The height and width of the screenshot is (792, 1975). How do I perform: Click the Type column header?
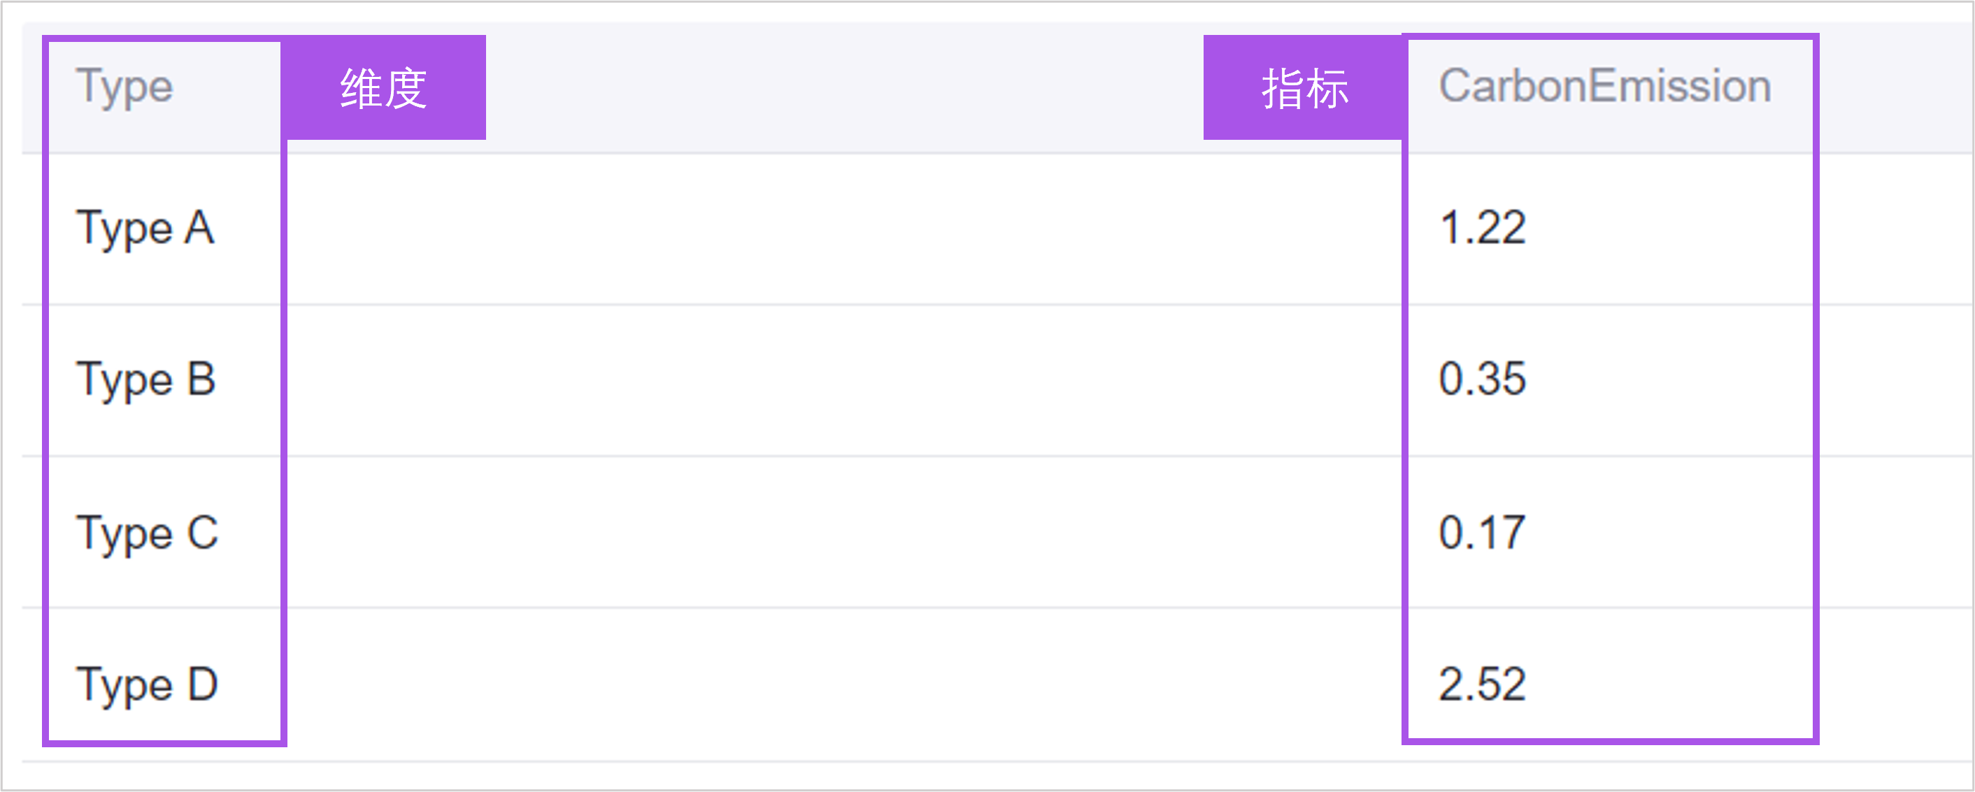pos(124,87)
